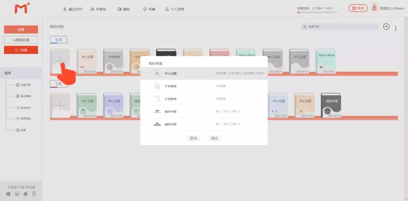Screen dimensions: 408x201
Task: Click the 取消 button in dialog
Action: tap(193, 138)
